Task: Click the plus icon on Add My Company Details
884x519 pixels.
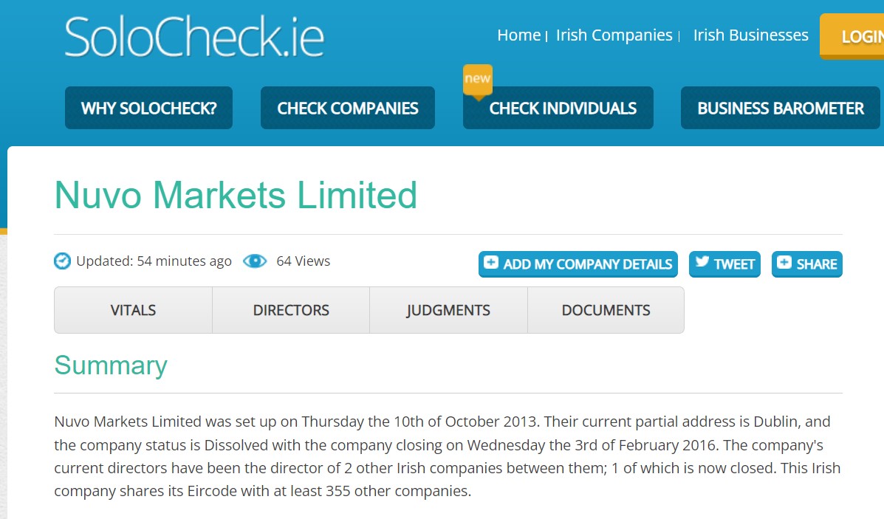Action: click(x=493, y=264)
